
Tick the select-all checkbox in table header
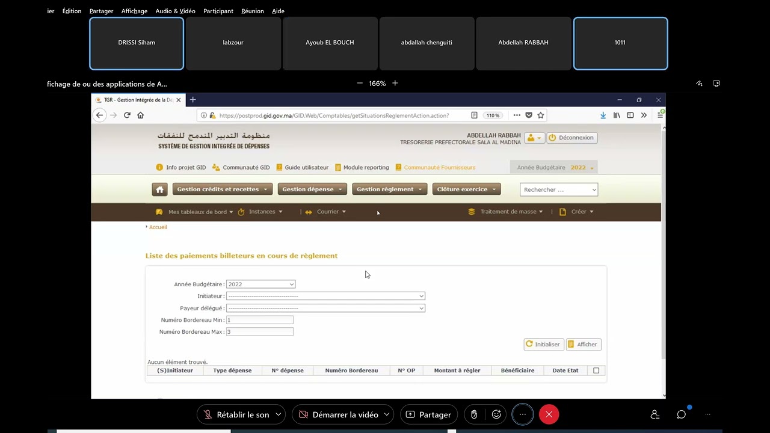[x=596, y=370]
